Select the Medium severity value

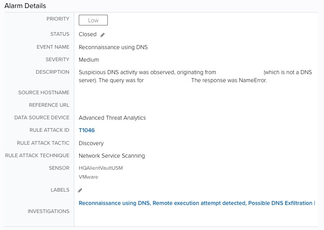[x=89, y=59]
